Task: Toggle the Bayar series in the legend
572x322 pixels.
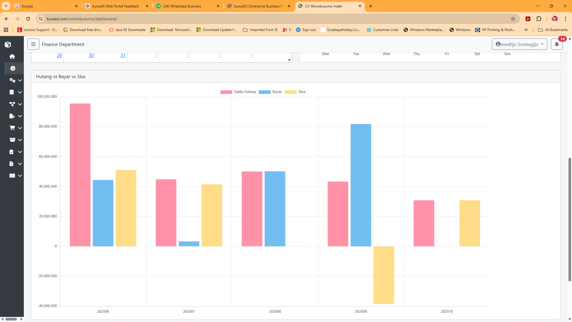Action: (270, 92)
